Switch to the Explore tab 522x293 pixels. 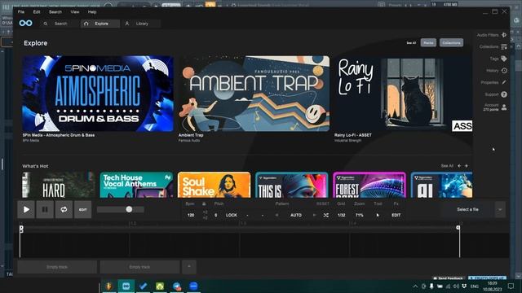pos(100,24)
